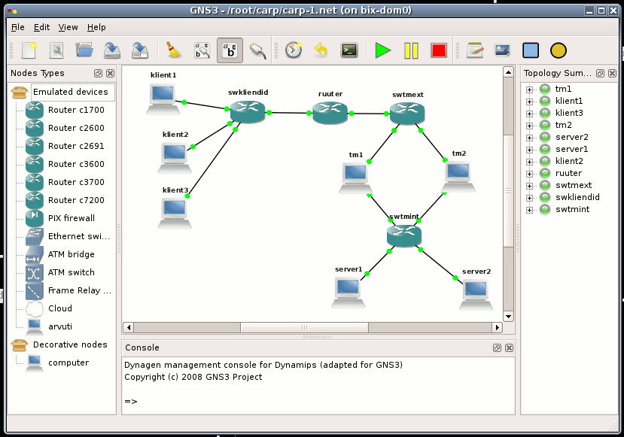Screen dimensions: 624x437
Task: Expand ruuter in Topology Summary
Action: [x=529, y=174]
